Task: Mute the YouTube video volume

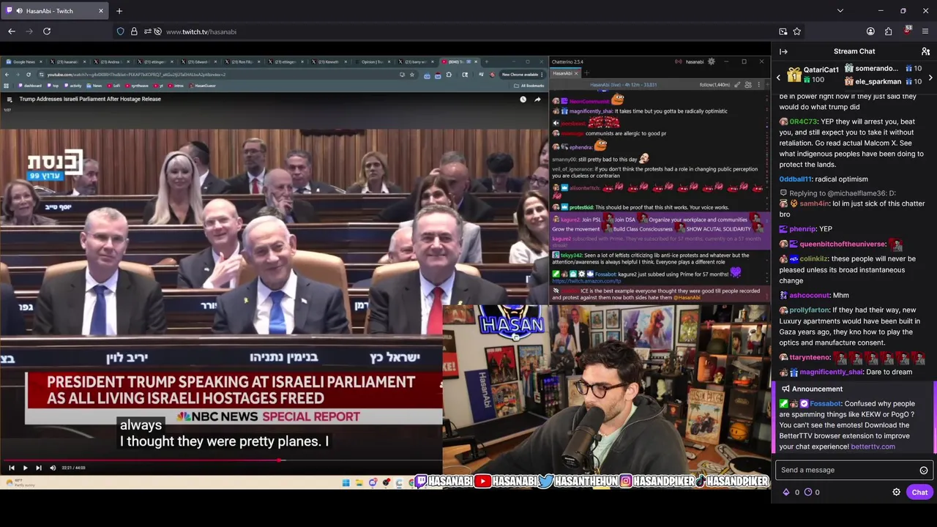Action: [53, 468]
